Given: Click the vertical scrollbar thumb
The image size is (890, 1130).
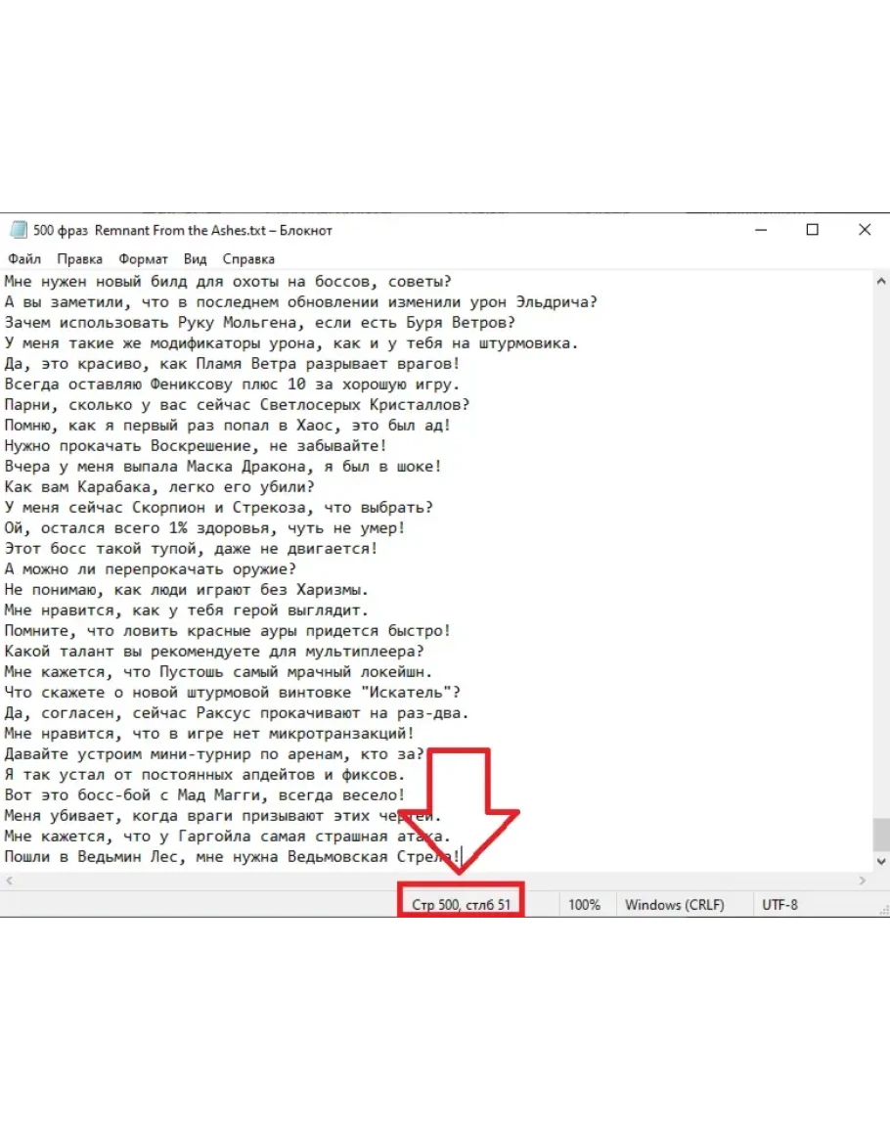Looking at the screenshot, I should click(881, 835).
